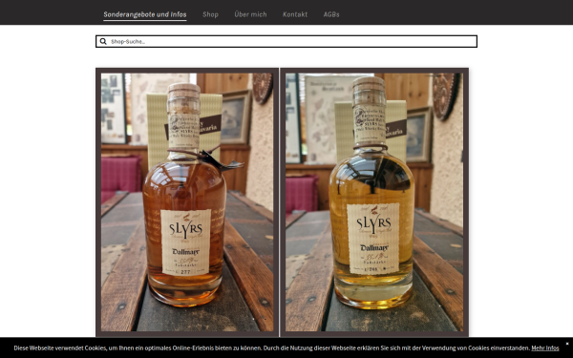Focus the Shop-Suche search field

pos(286,42)
